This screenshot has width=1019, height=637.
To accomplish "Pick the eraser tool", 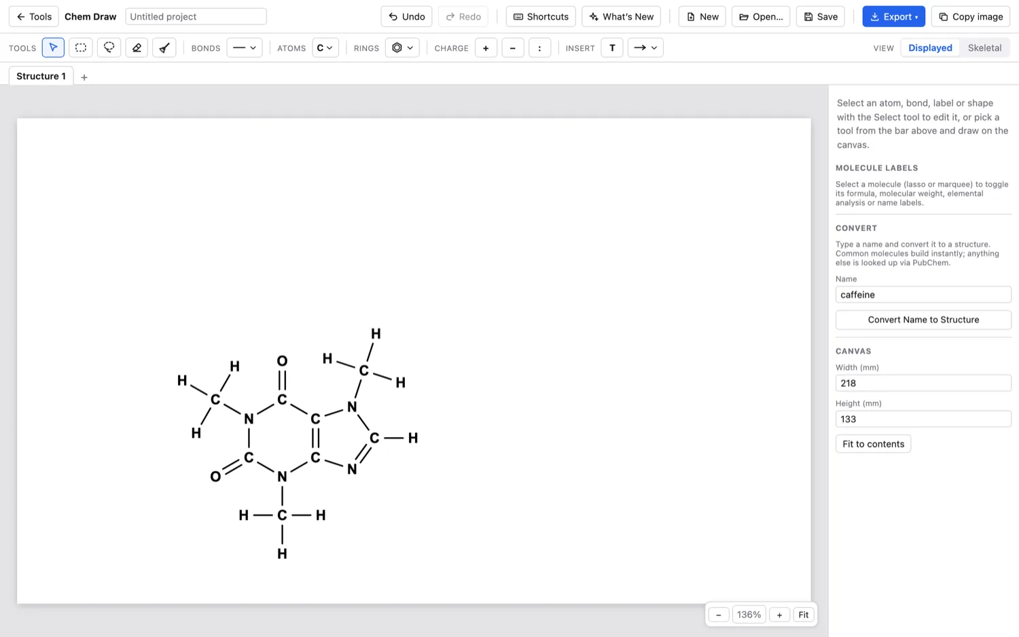I will (x=137, y=48).
